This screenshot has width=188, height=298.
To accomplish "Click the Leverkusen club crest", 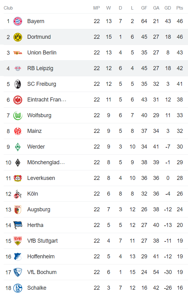I will click(x=18, y=178).
